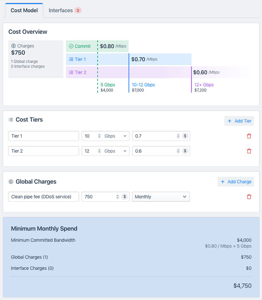Click the dollar icon next to 750 amount
Viewport: 262px width, 300px height.
click(x=124, y=197)
